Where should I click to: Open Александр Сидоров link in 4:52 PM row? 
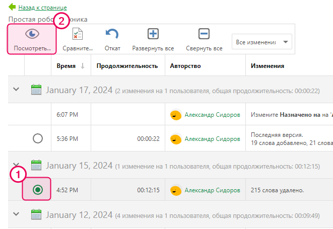pos(212,190)
